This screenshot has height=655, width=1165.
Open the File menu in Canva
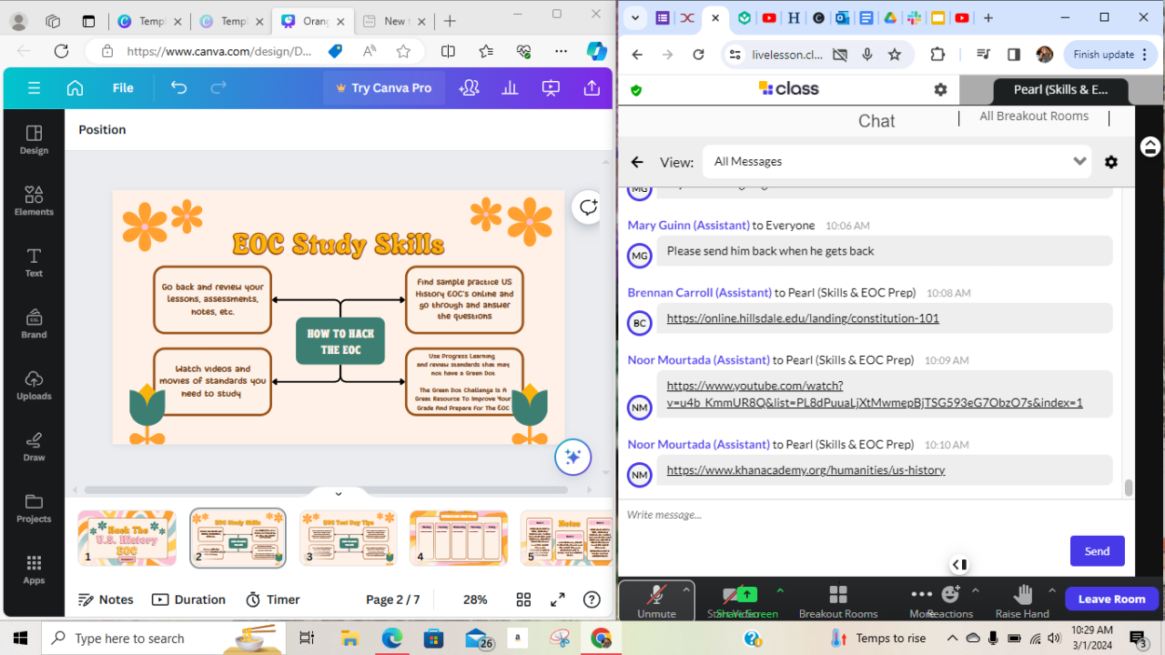123,88
